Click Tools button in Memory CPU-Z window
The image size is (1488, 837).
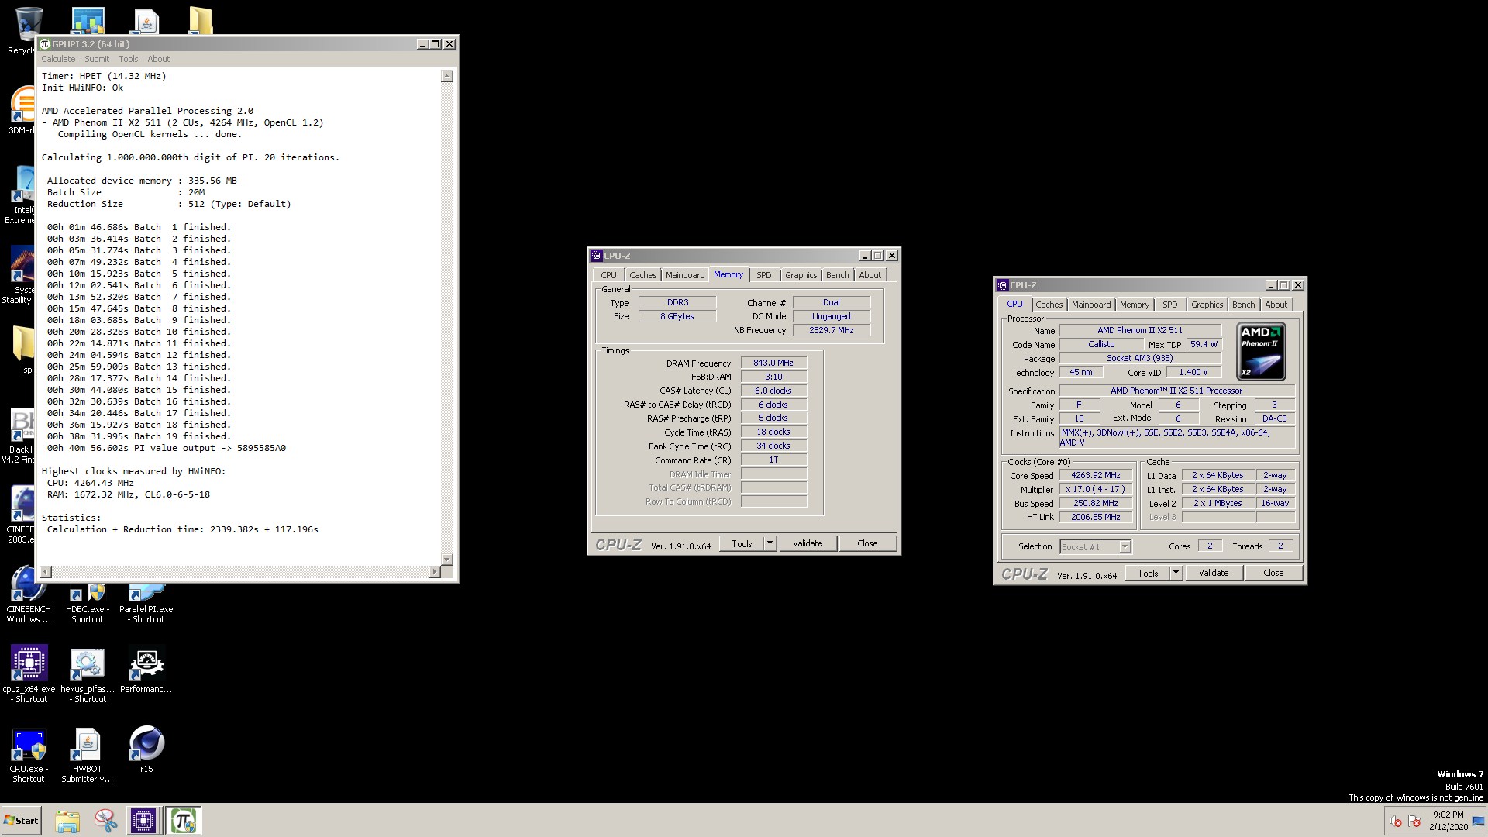[742, 543]
